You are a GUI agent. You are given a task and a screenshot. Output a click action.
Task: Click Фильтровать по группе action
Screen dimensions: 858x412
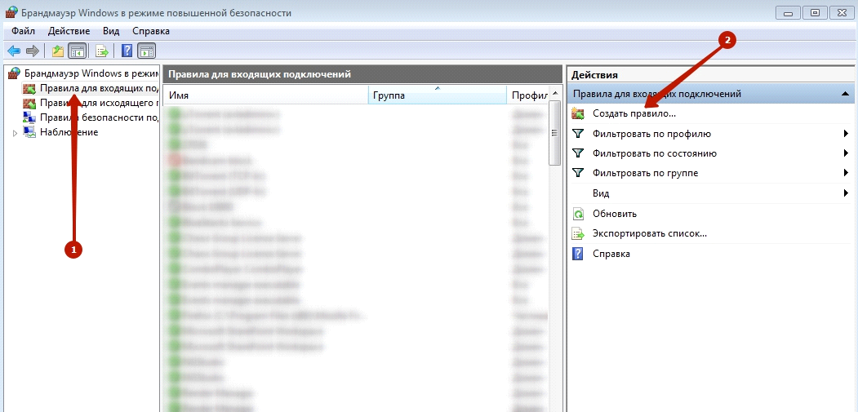645,173
